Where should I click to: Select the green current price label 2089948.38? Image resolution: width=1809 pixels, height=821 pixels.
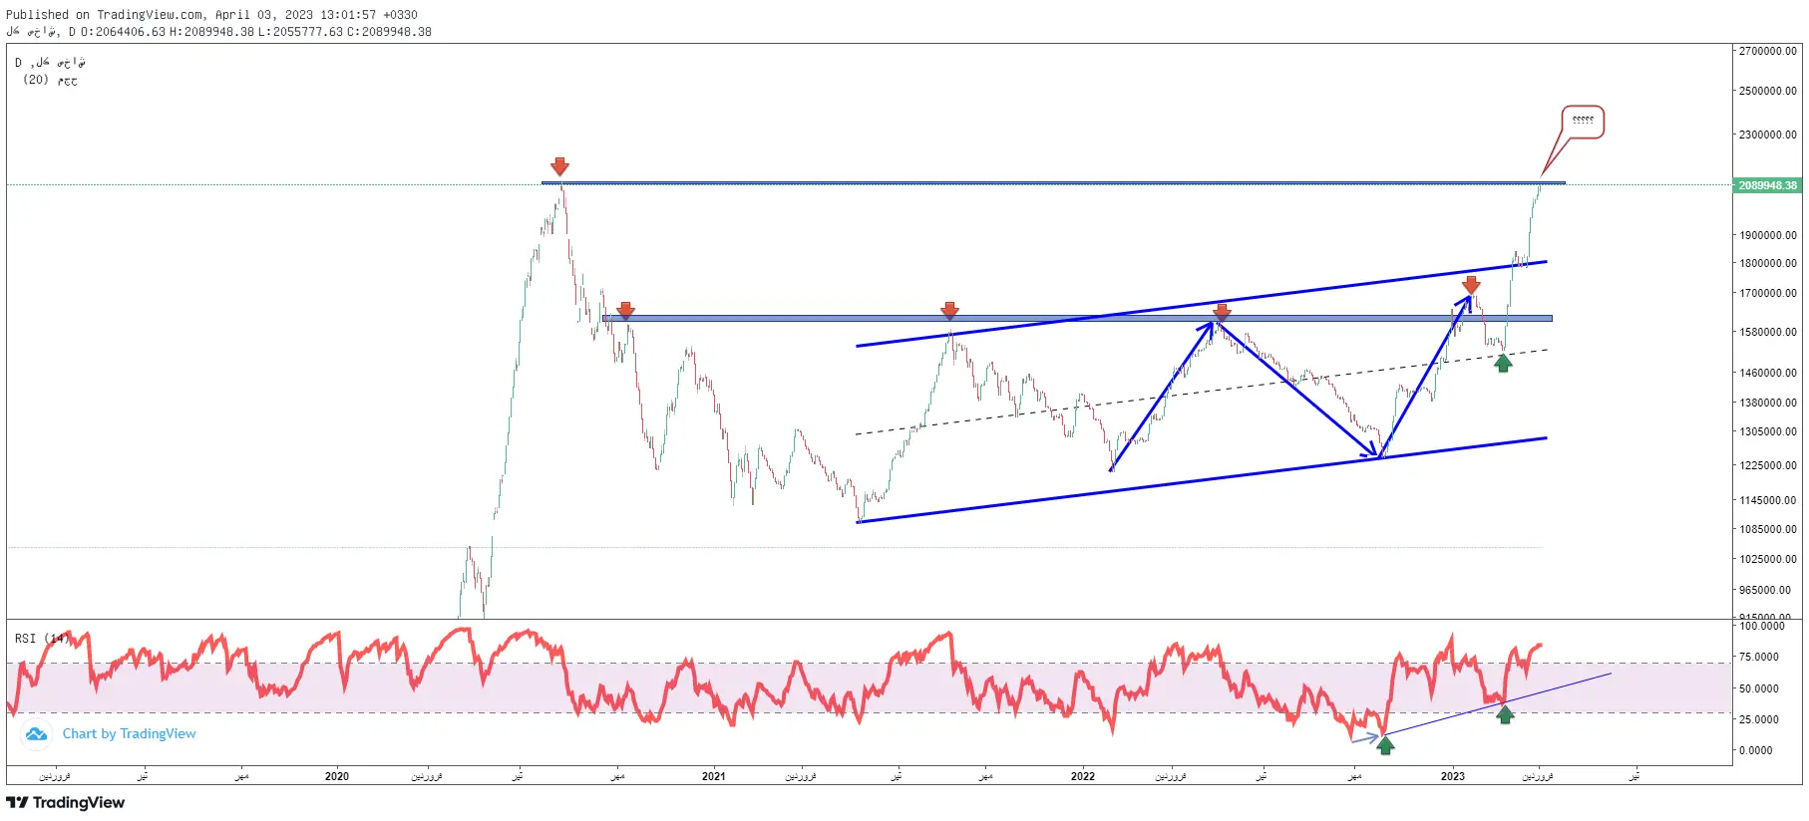pos(1768,185)
